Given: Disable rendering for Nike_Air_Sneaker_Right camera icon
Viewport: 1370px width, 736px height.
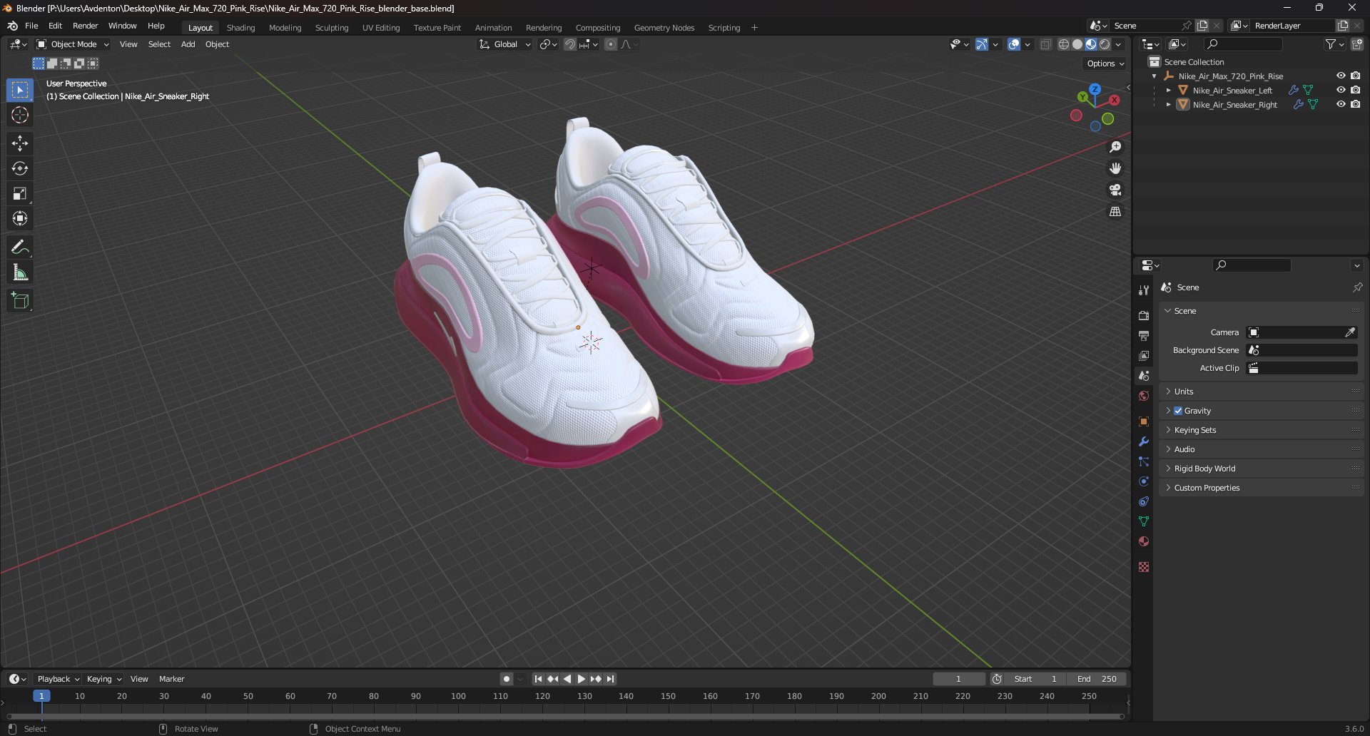Looking at the screenshot, I should click(1356, 104).
